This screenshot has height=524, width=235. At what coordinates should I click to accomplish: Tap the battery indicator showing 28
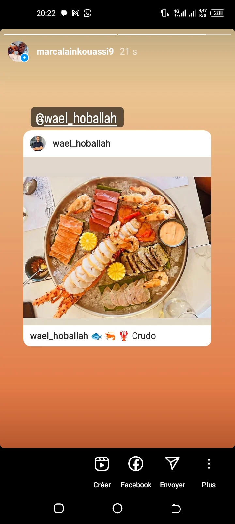(x=217, y=13)
